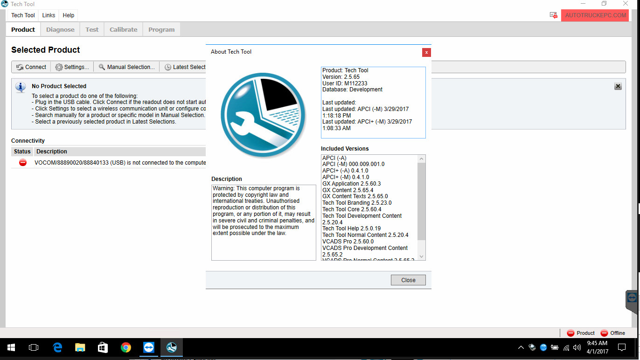Screen dimensions: 640x360
Task: Click the Included Versions scroll up arrow
Action: pyautogui.click(x=422, y=159)
